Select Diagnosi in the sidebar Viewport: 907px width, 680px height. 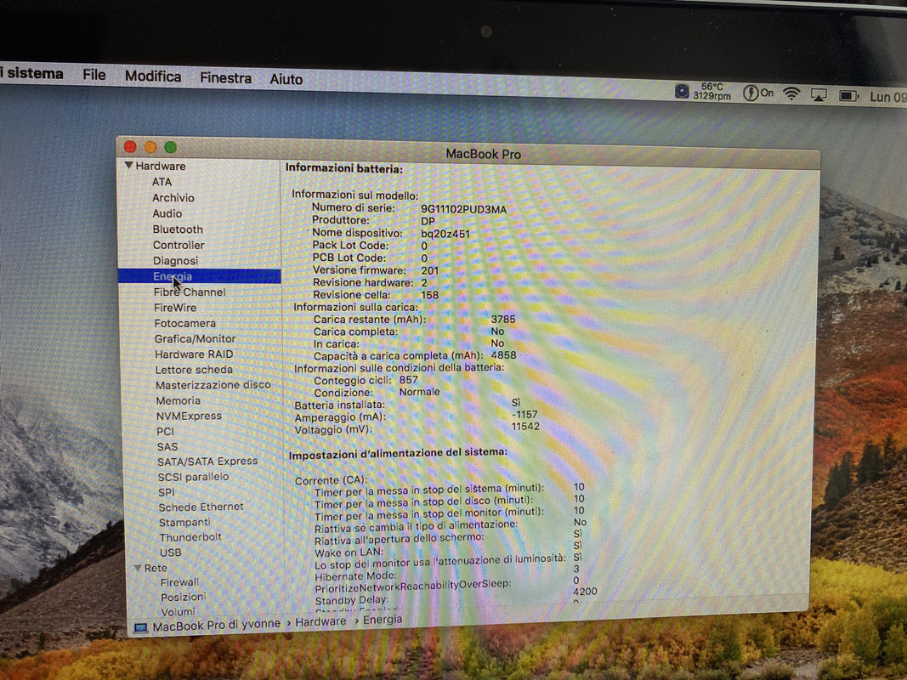coord(175,261)
